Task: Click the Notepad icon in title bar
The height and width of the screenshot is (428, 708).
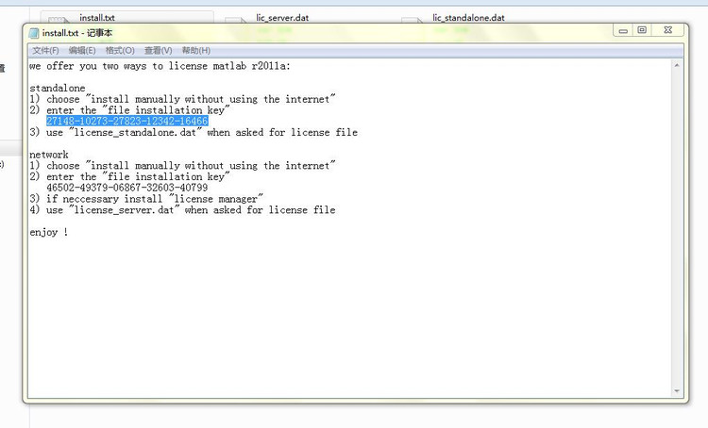Action: pos(34,33)
